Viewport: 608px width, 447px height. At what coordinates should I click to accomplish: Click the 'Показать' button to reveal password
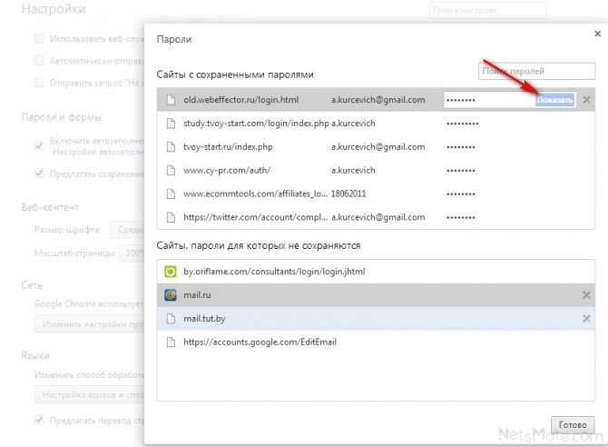pos(554,99)
